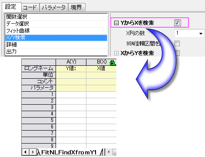Select row 1 header
This screenshot has height=157, width=205.
[39, 94]
